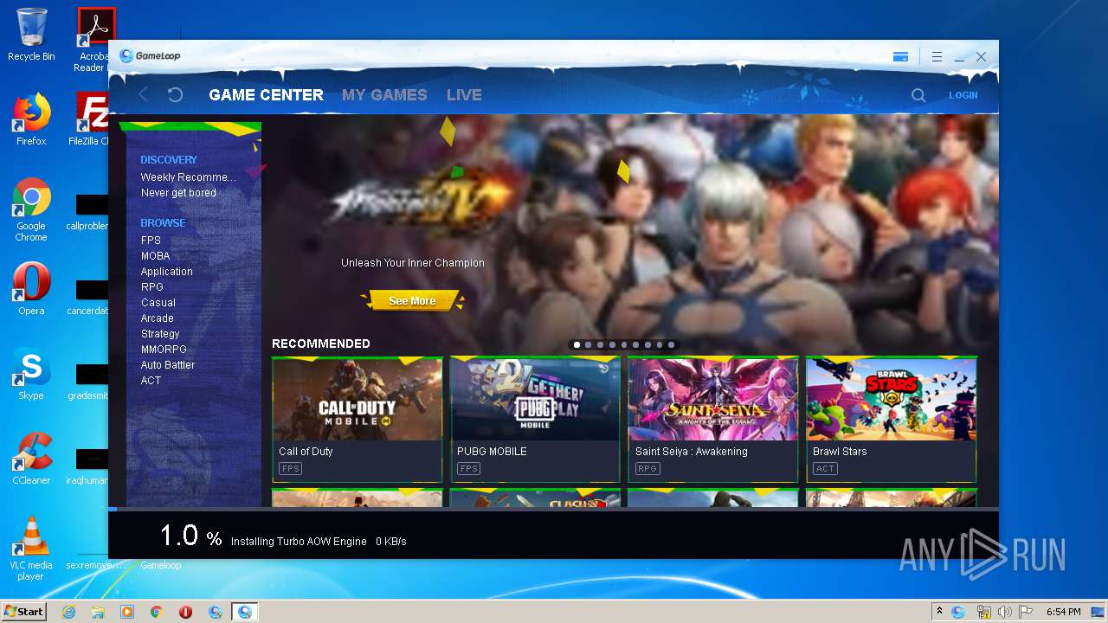Go back with the GameLoop back arrow
This screenshot has width=1108, height=623.
(144, 95)
